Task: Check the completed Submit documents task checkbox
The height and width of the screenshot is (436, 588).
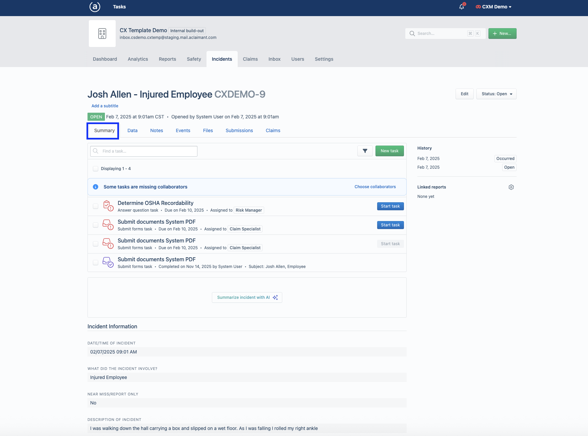Action: pos(96,263)
